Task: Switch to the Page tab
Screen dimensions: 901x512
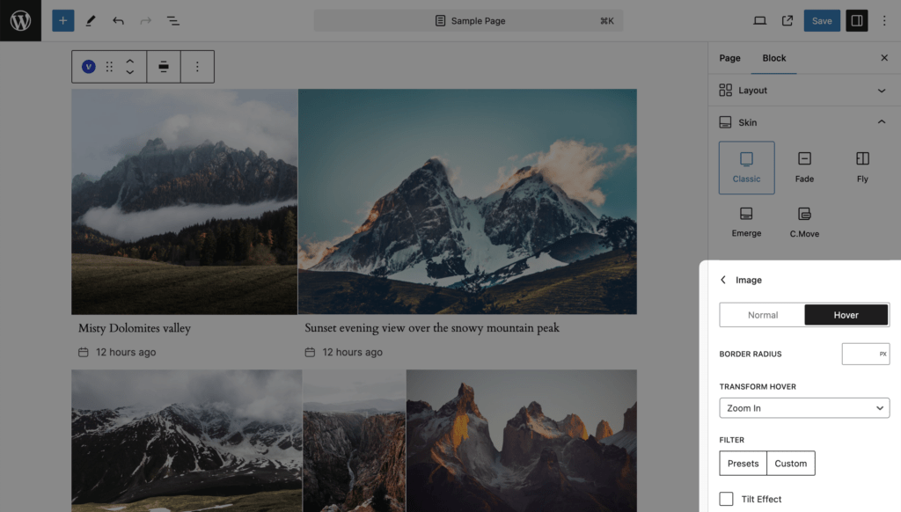Action: (x=729, y=58)
